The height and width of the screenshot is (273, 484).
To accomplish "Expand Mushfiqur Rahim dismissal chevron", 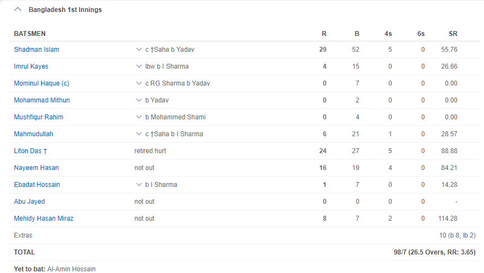I will click(x=139, y=117).
